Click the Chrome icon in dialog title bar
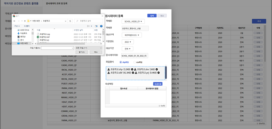The height and width of the screenshot is (129, 272). click(14, 16)
